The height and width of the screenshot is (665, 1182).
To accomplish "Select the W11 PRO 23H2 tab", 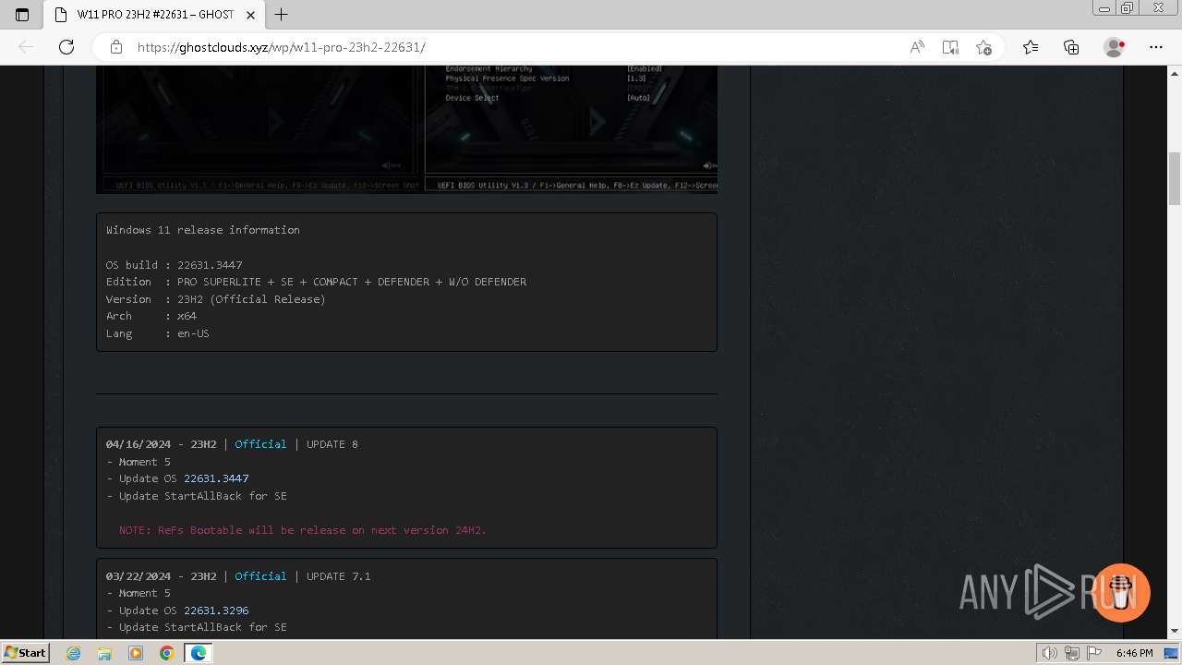I will (153, 15).
